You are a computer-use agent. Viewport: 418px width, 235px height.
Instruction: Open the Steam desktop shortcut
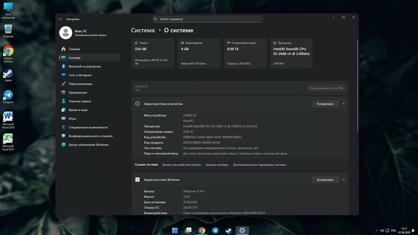[x=8, y=75]
